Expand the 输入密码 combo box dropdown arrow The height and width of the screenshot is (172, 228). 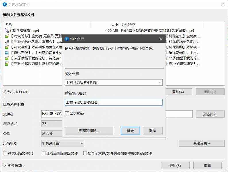160,83
